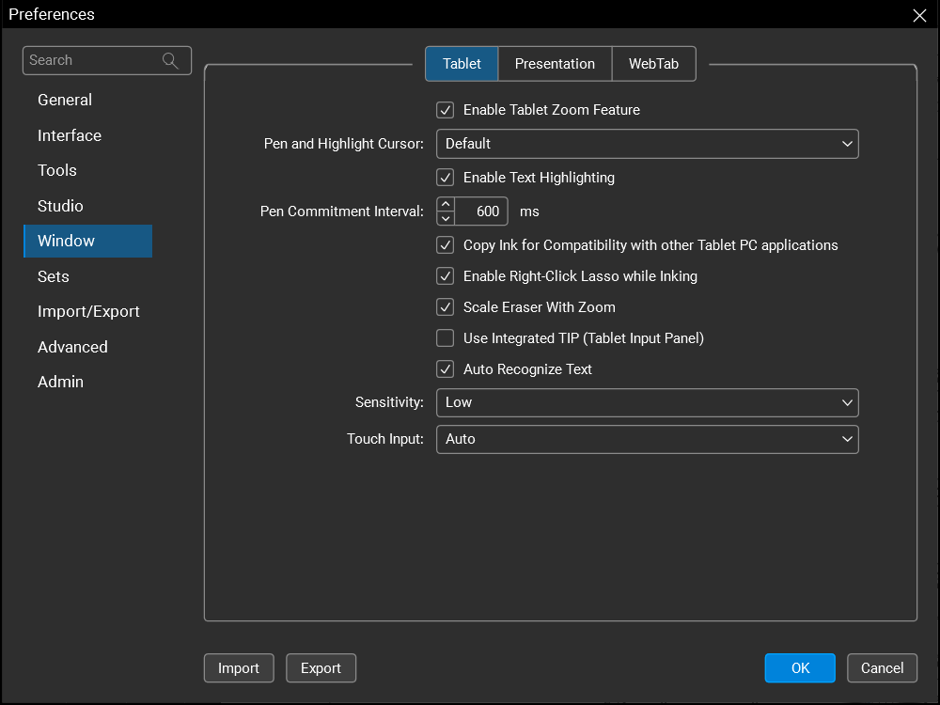Uncheck Enable Text Highlighting
The width and height of the screenshot is (940, 705).
pyautogui.click(x=446, y=178)
